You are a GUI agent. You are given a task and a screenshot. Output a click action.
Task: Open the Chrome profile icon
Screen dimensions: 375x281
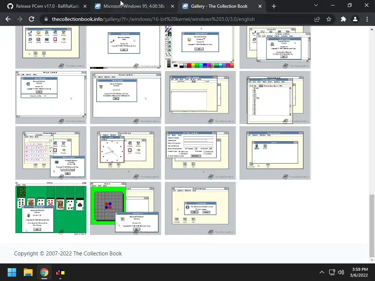point(355,19)
